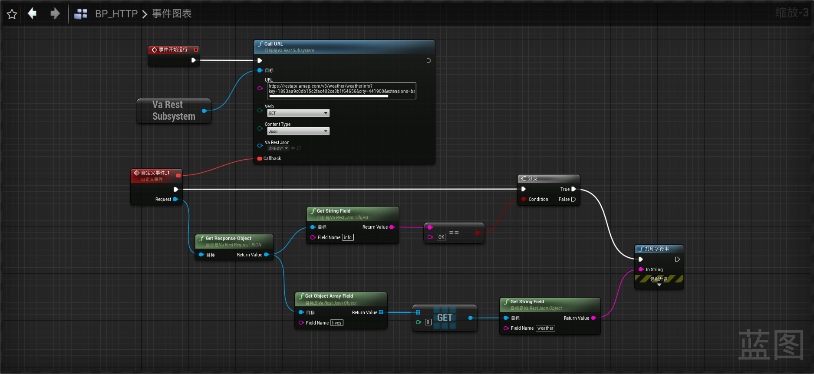Click the 事件开始运行 exec output pin
The image size is (814, 374).
(x=194, y=60)
